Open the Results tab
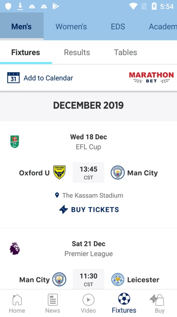177x317 pixels. 77,52
